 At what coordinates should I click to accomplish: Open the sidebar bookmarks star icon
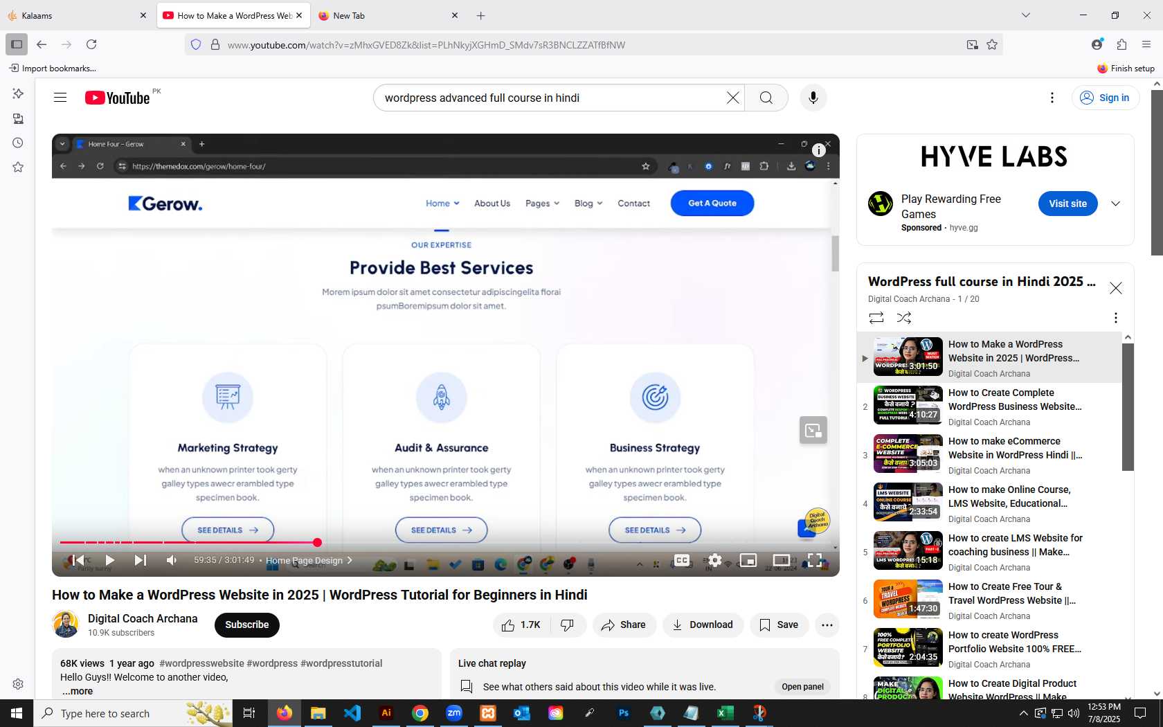(x=18, y=167)
